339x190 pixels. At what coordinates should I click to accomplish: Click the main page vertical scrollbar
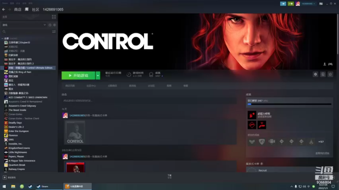(338, 34)
